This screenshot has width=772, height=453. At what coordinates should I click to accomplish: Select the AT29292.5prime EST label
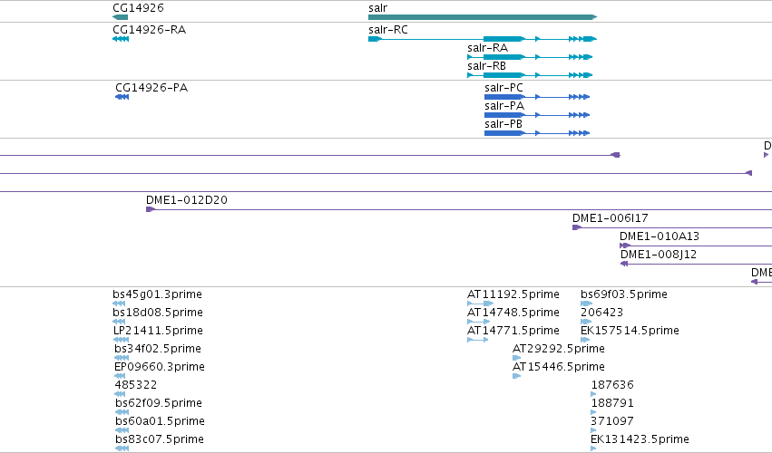click(x=558, y=349)
